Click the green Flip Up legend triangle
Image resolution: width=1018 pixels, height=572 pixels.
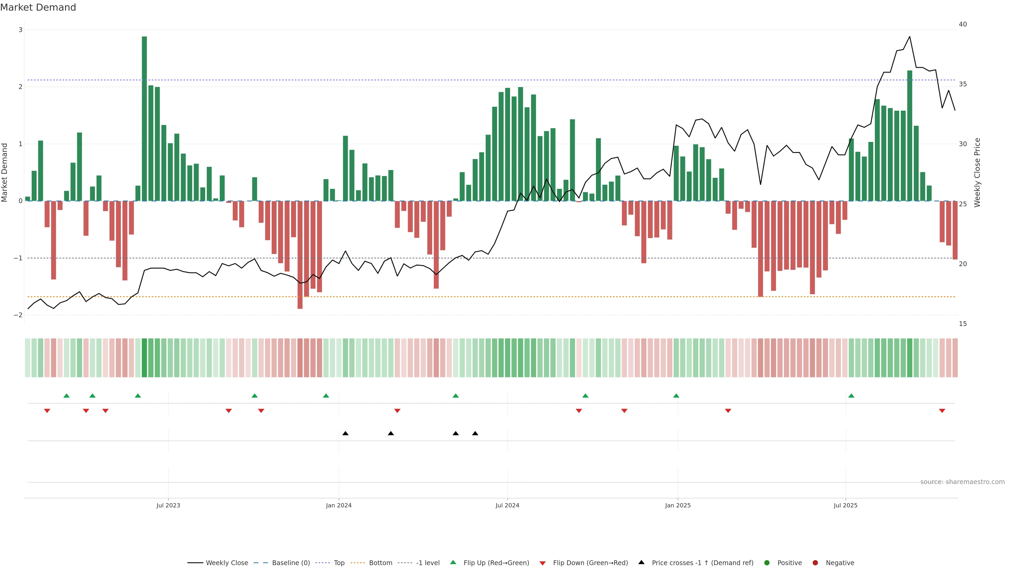(453, 562)
